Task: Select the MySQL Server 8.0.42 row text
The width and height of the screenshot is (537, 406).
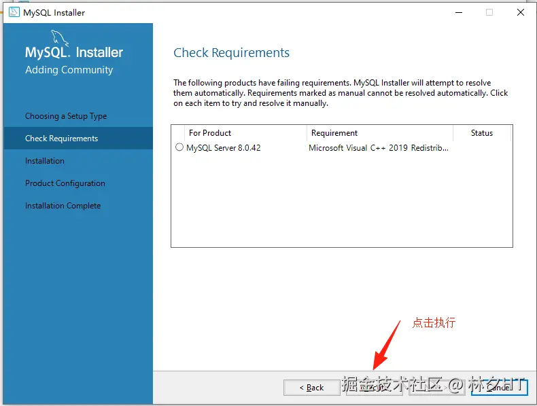Action: (223, 148)
